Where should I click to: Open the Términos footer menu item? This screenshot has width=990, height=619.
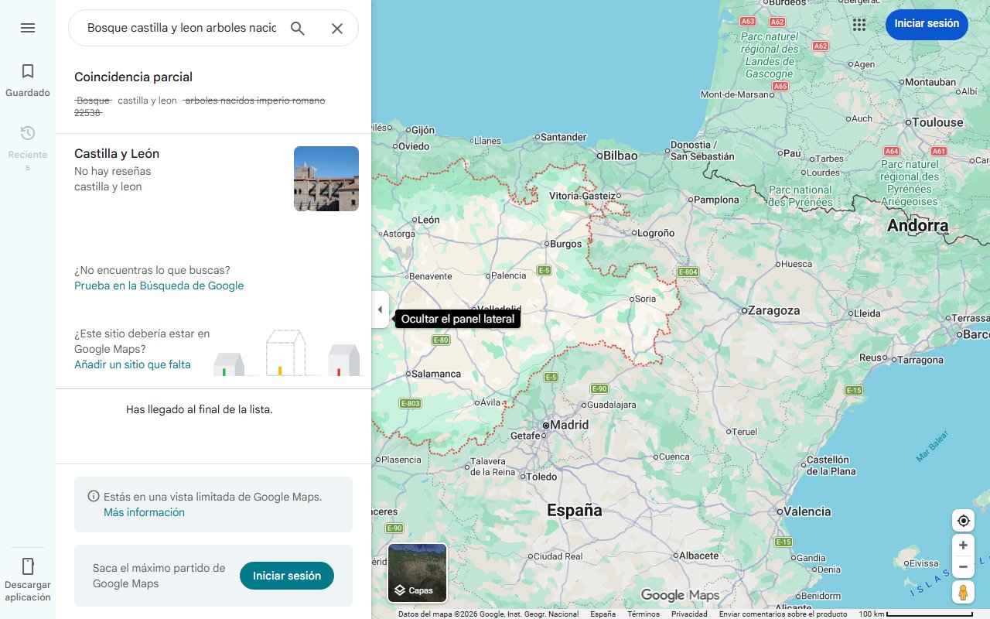pos(643,613)
